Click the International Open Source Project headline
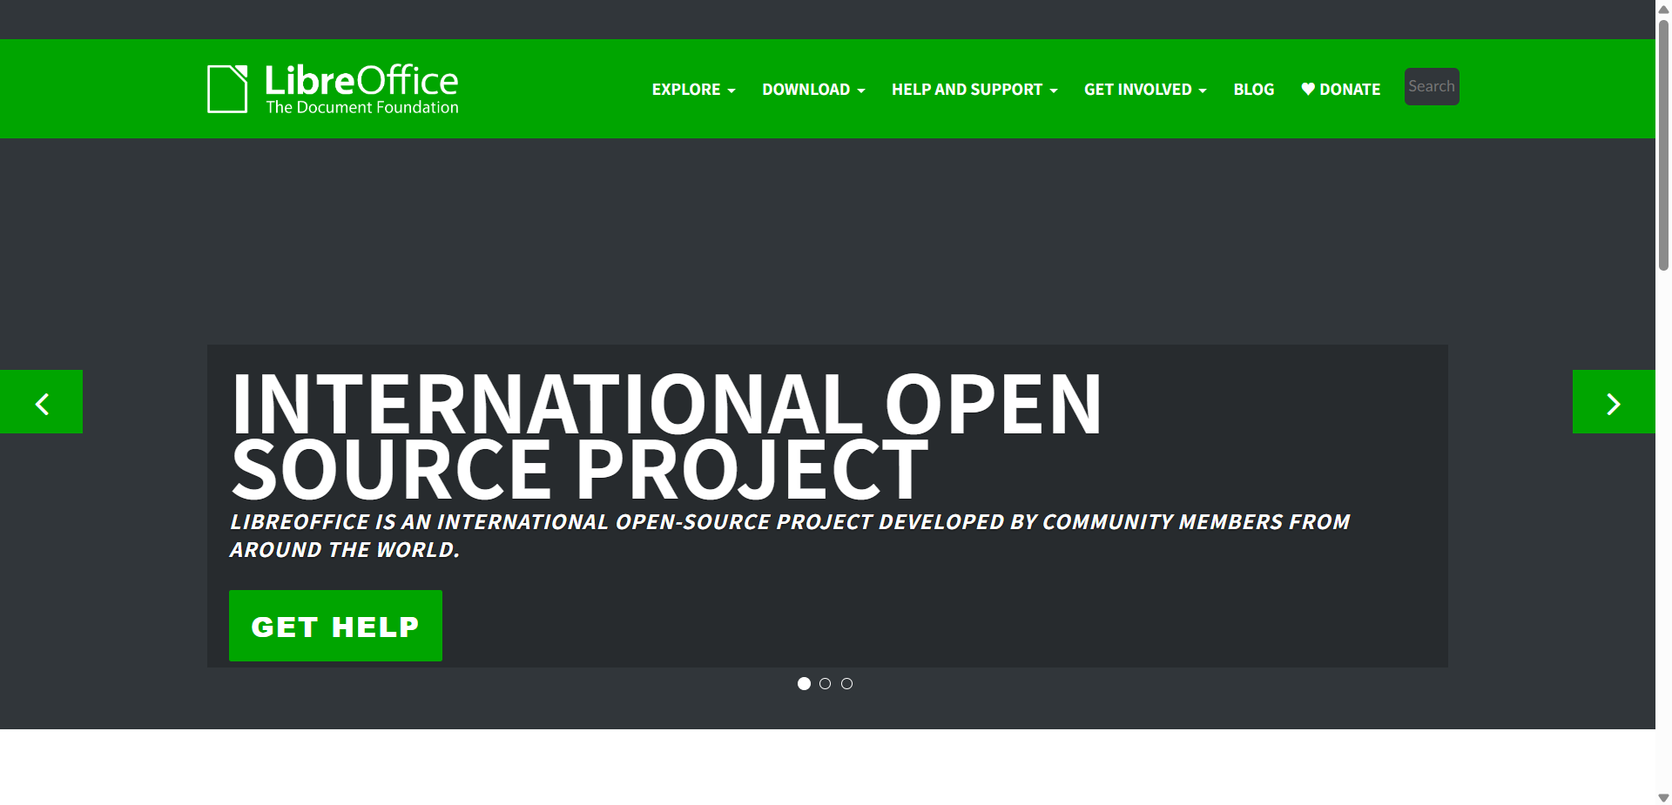The image size is (1672, 805). [666, 436]
